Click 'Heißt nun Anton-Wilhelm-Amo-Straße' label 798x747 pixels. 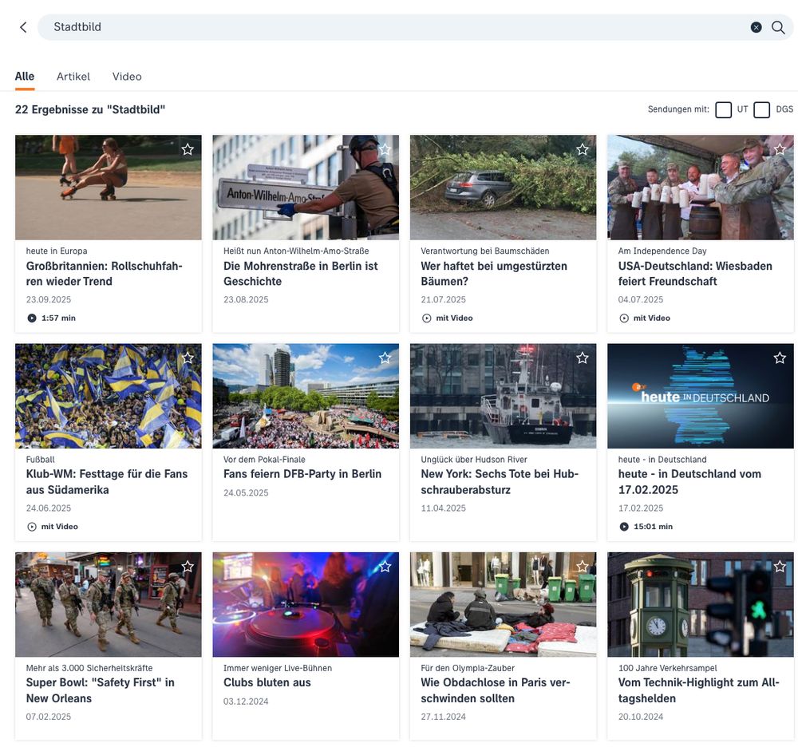coord(296,251)
